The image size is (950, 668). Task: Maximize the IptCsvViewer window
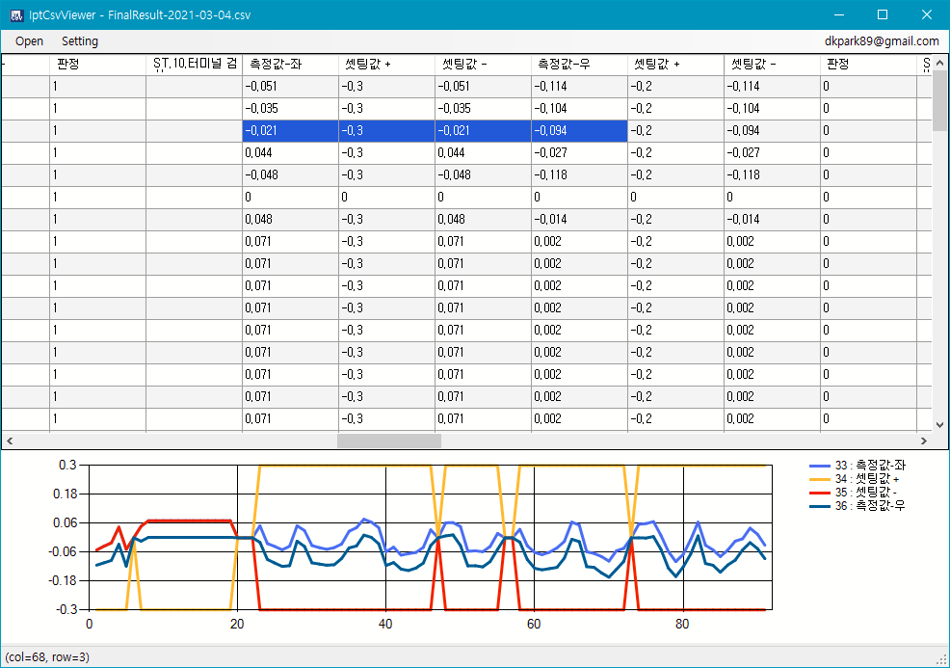tap(883, 15)
